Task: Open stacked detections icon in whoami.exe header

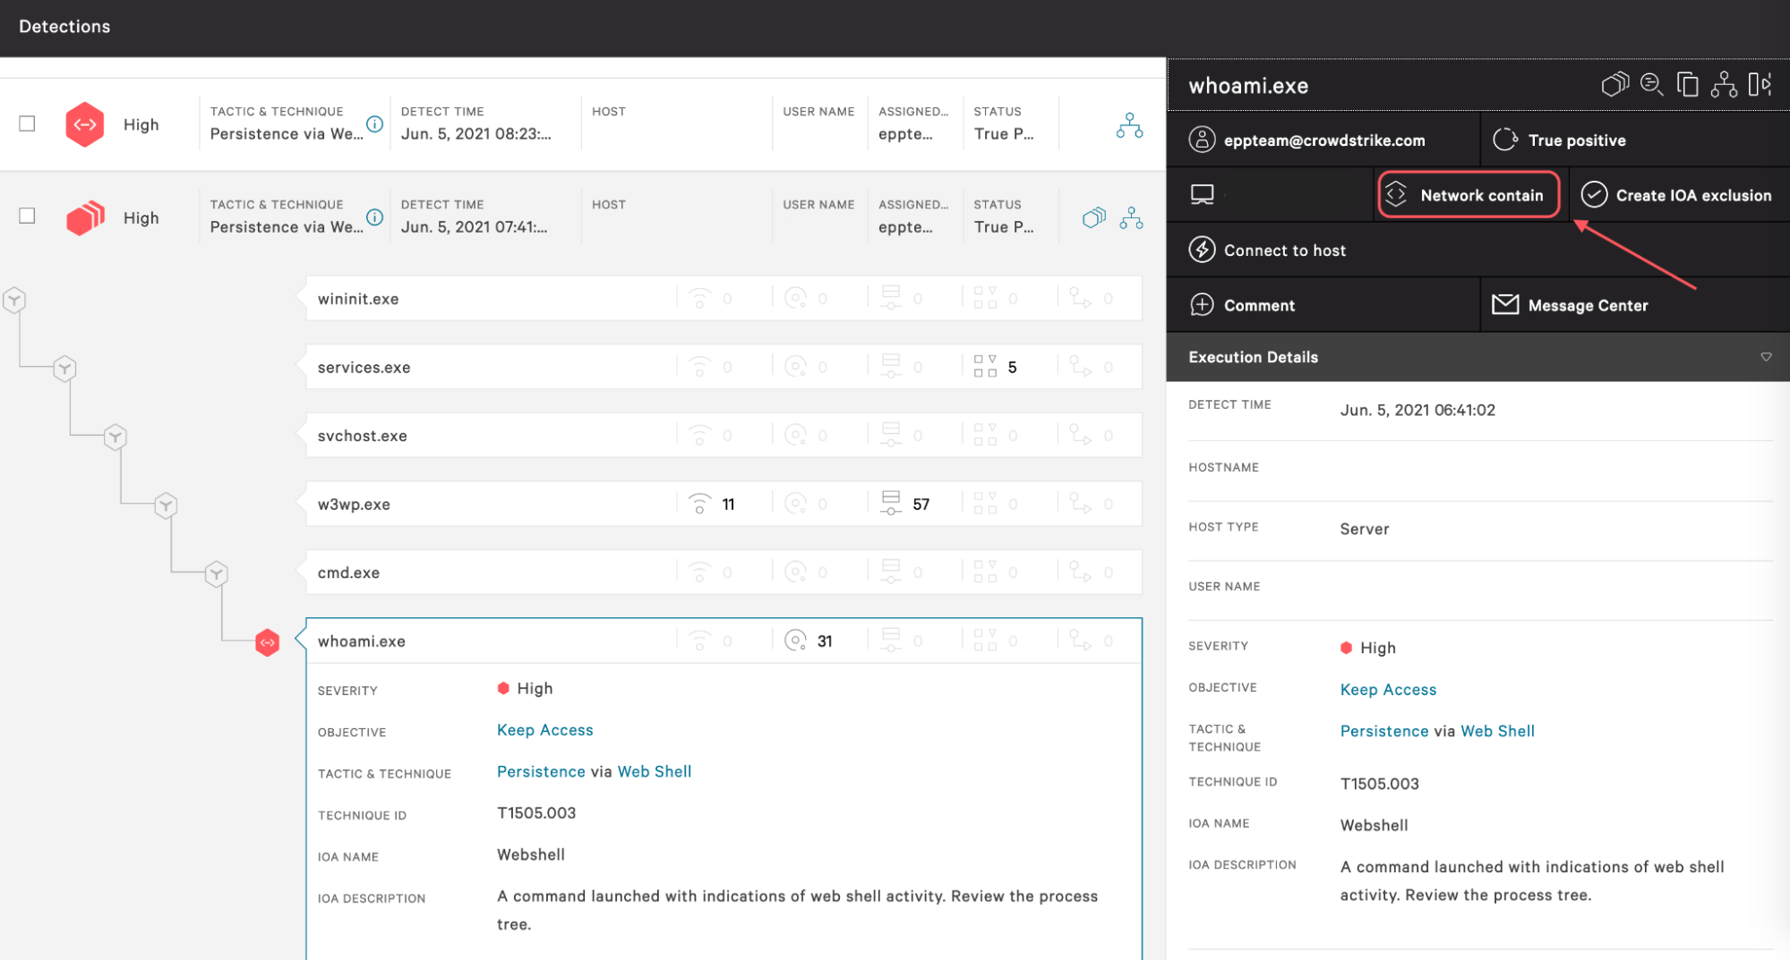Action: pos(1615,85)
